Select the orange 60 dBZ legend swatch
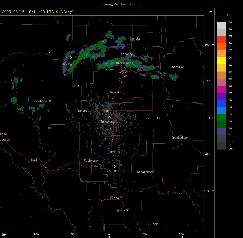 click(x=222, y=47)
